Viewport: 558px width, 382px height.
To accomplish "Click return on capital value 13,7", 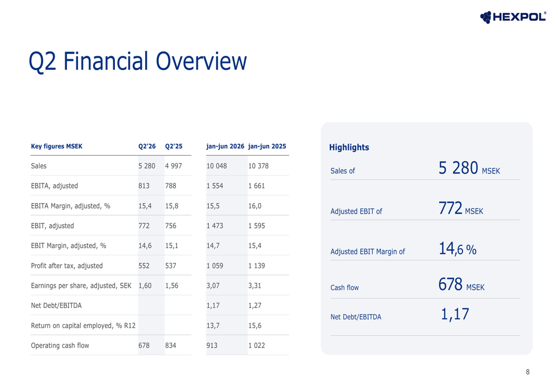I will tap(213, 326).
